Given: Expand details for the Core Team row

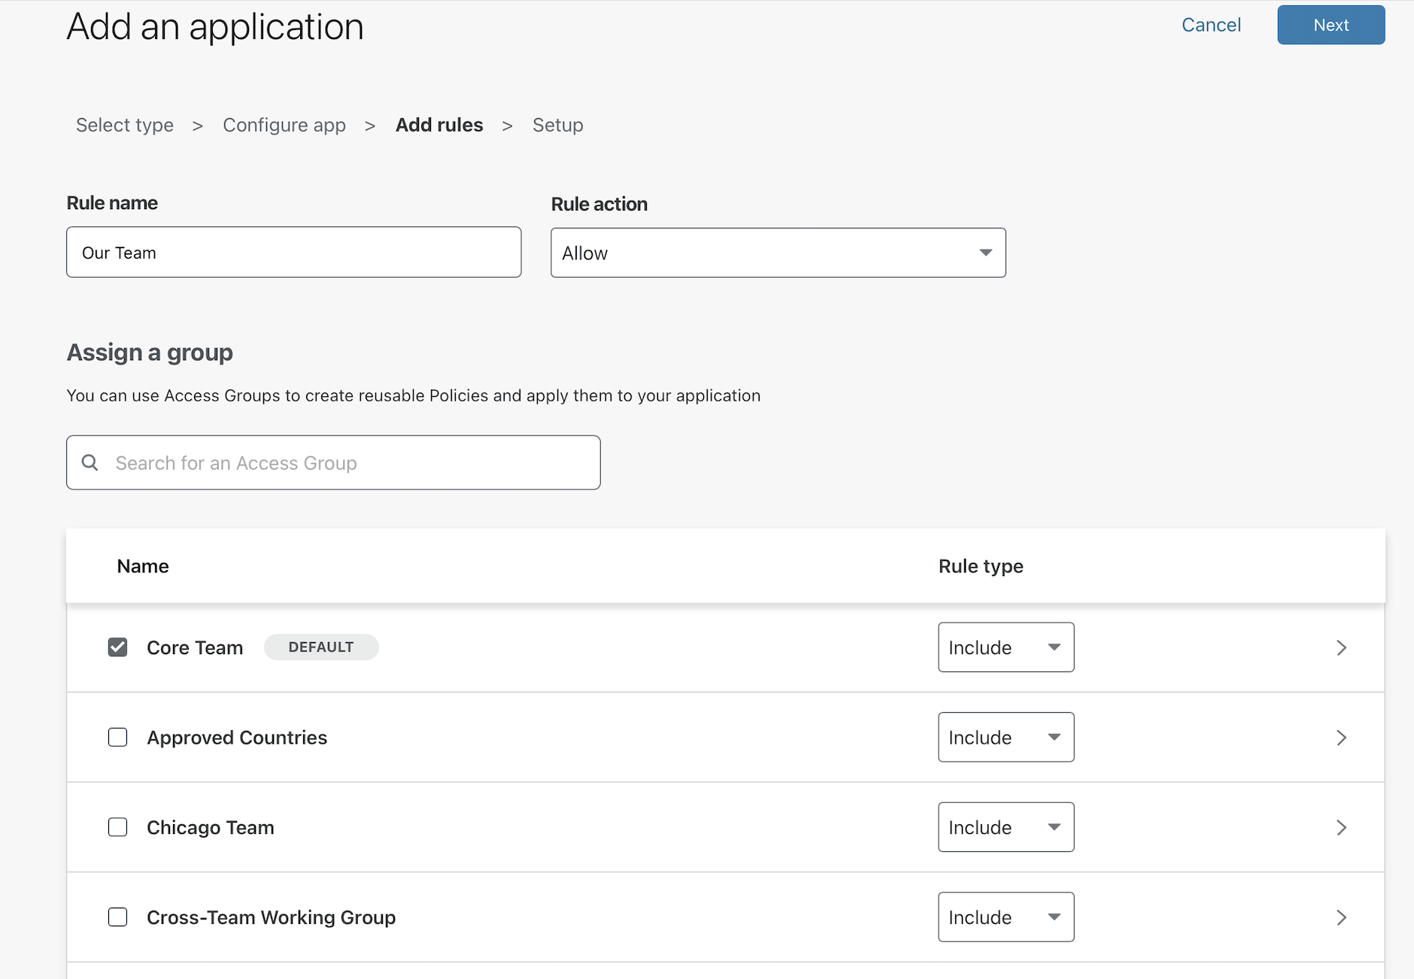Looking at the screenshot, I should pos(1341,647).
